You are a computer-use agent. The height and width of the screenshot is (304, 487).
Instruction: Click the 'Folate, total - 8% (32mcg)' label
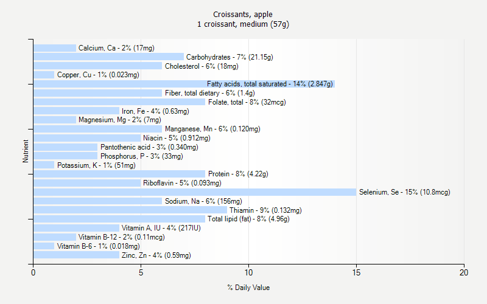(x=247, y=102)
